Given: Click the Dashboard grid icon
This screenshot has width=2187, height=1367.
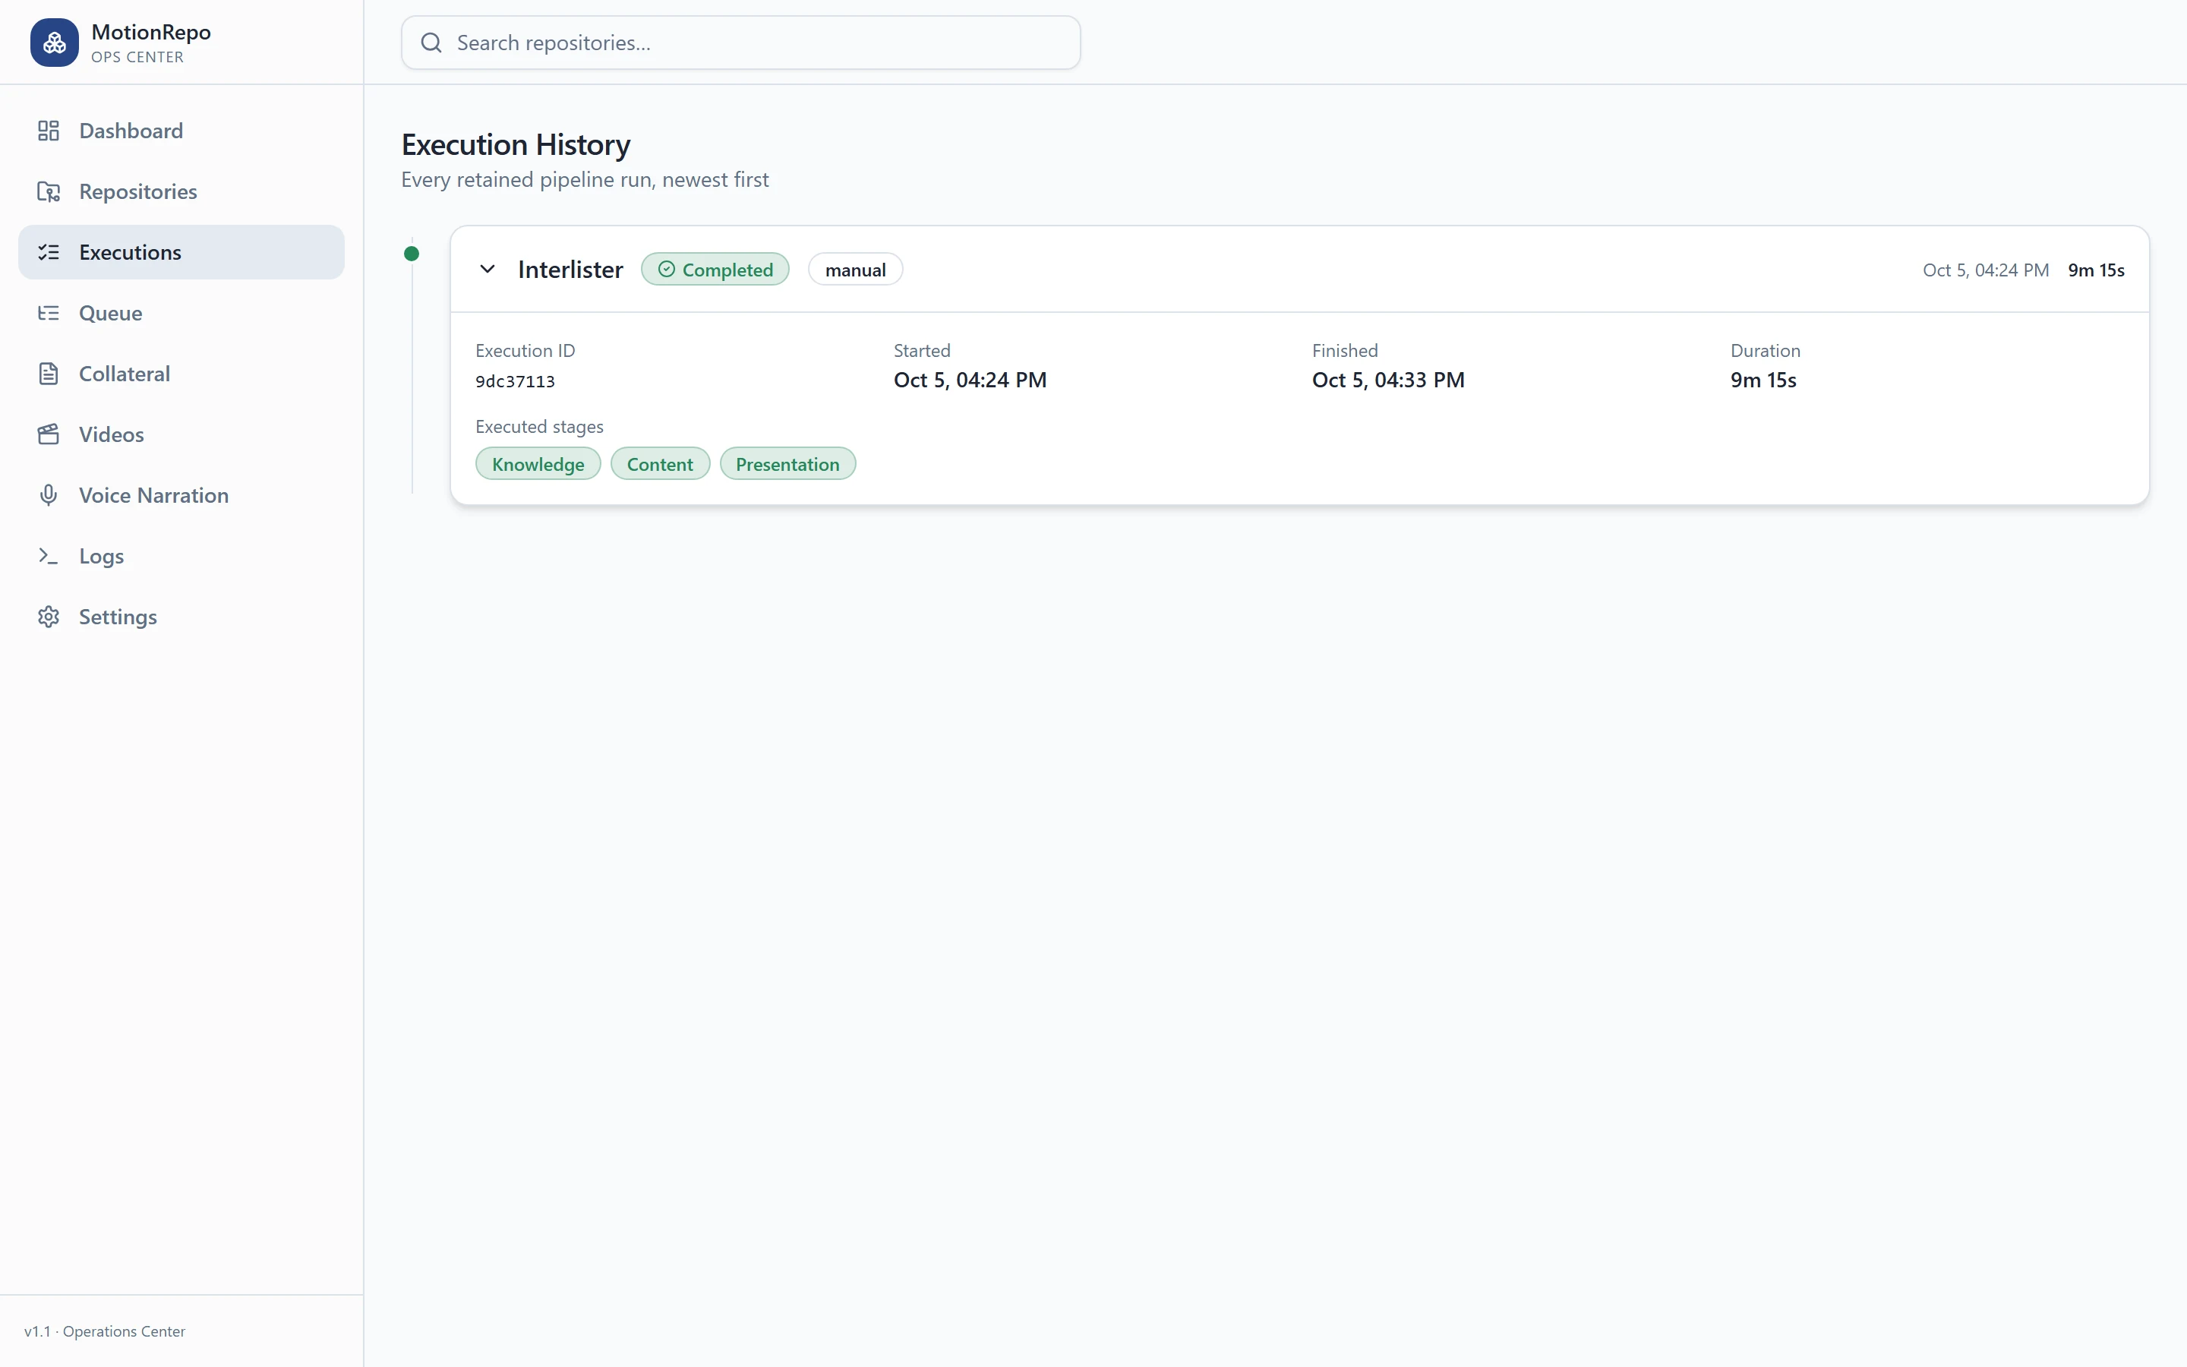Looking at the screenshot, I should click(49, 131).
